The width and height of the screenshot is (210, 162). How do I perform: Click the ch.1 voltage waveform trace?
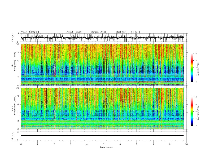pyautogui.click(x=102, y=38)
